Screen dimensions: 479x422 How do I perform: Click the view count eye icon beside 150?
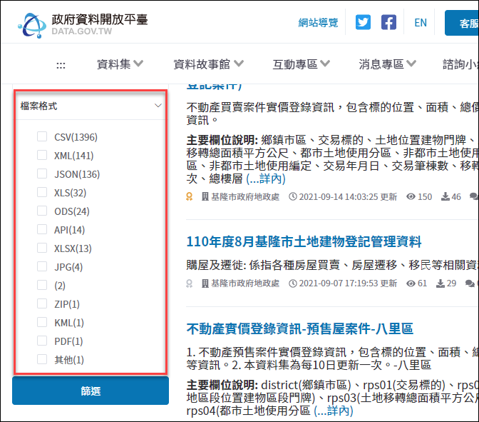[411, 196]
